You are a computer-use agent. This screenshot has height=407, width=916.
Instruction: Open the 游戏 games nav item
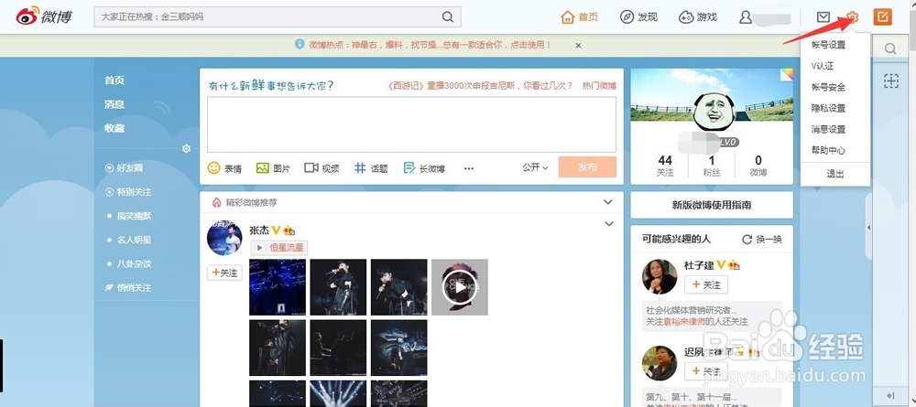tap(697, 16)
